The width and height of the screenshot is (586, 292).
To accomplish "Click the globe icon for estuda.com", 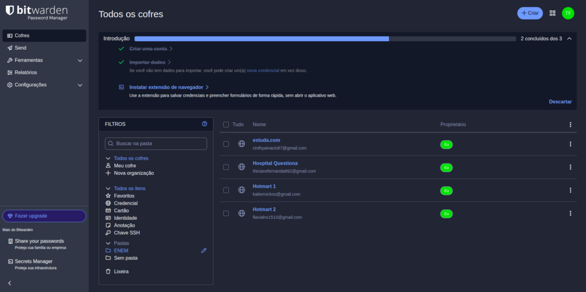I will pyautogui.click(x=241, y=144).
